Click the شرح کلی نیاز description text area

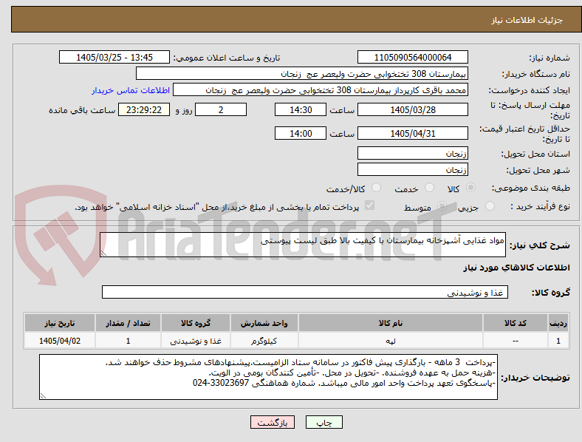303,245
